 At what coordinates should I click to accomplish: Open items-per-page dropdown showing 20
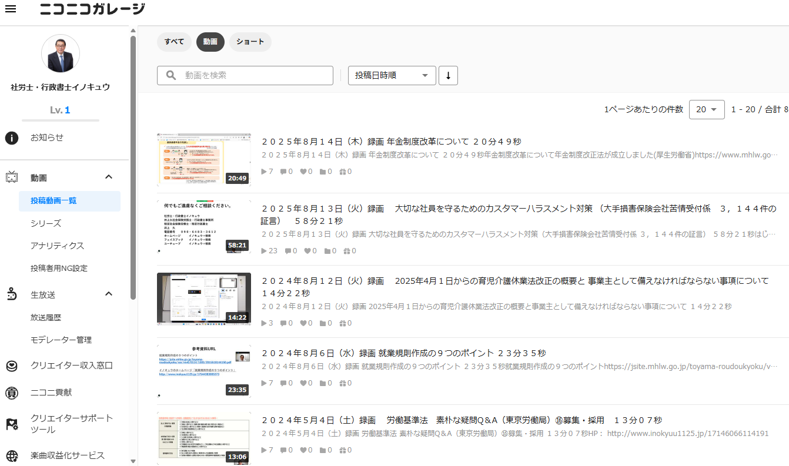click(707, 109)
